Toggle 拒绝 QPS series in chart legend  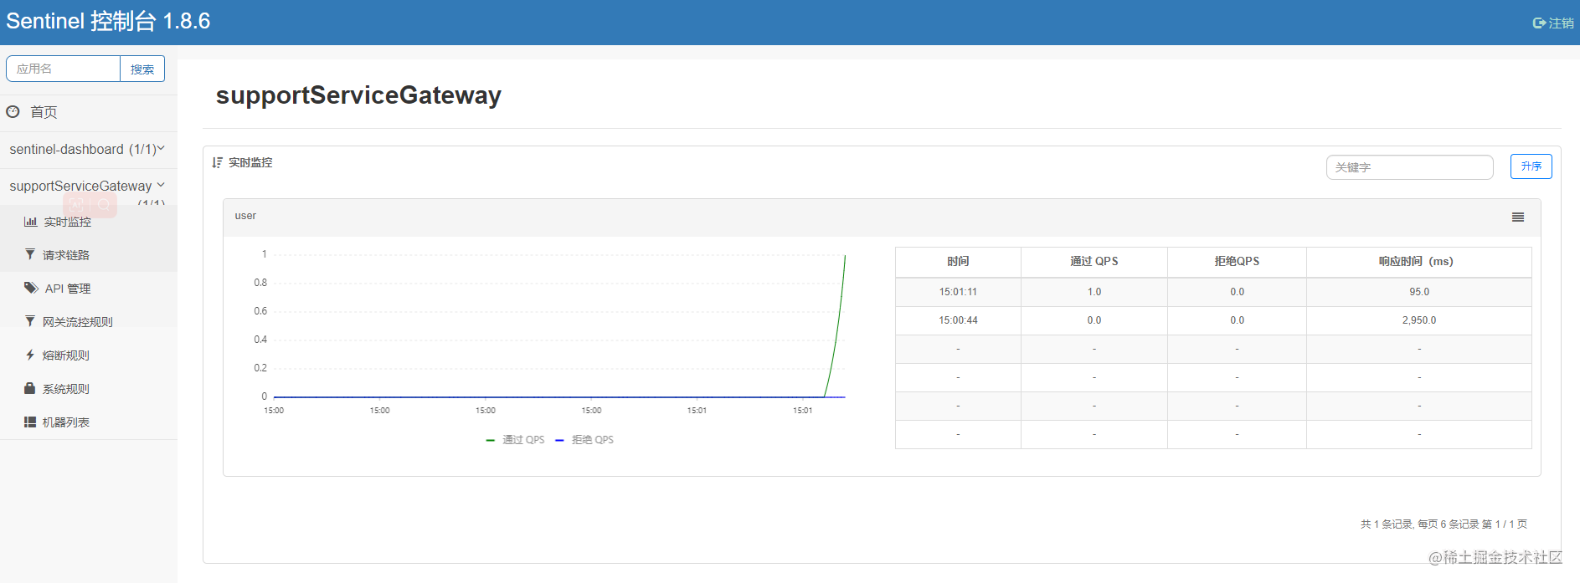pyautogui.click(x=585, y=440)
